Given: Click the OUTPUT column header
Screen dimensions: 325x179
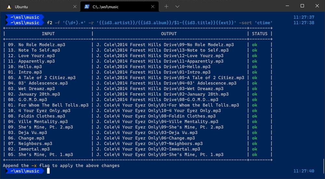Looking at the screenshot, I should (169, 34).
